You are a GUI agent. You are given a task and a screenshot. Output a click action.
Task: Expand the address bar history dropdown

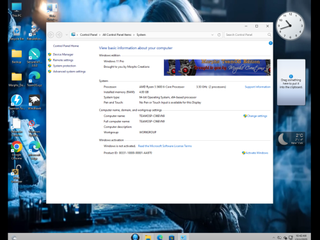point(212,35)
